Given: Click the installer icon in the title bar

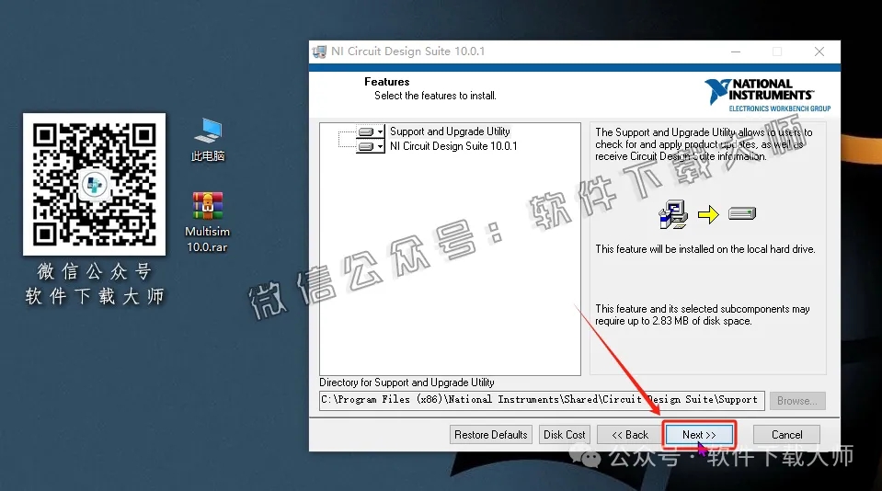Looking at the screenshot, I should (319, 51).
